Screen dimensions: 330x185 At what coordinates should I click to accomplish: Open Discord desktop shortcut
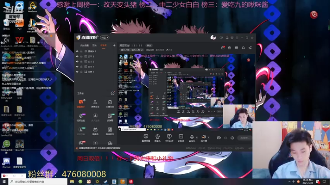[x=6, y=163]
